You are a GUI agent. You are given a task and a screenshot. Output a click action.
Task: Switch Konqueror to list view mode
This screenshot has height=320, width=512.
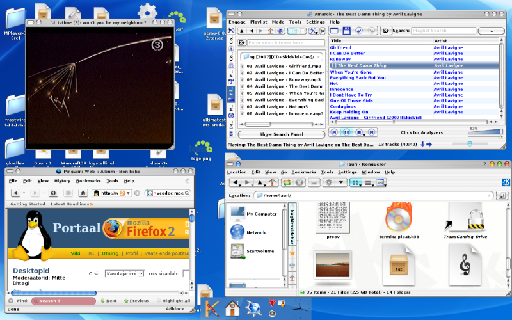click(369, 182)
